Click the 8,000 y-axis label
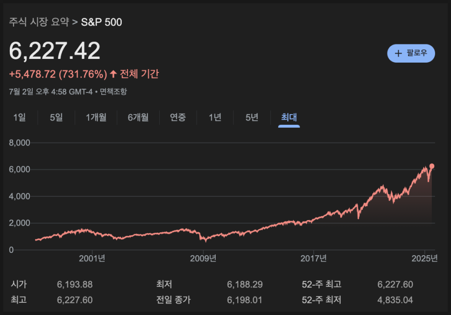The width and height of the screenshot is (451, 315). pyautogui.click(x=20, y=143)
